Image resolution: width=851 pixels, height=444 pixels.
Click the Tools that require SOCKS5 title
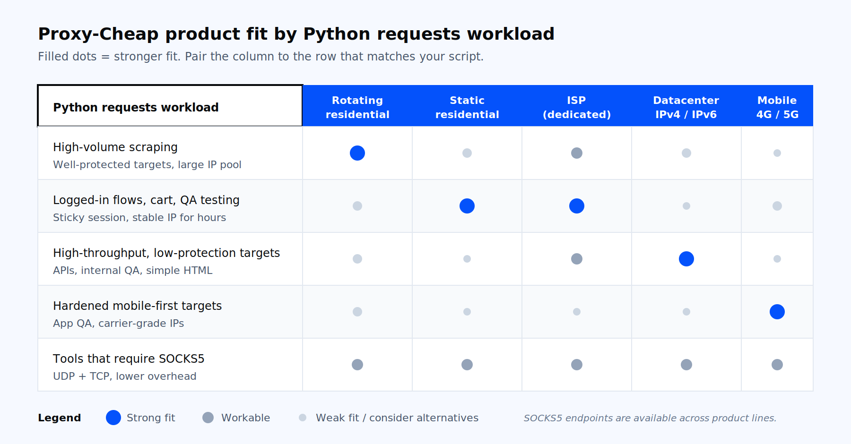[x=129, y=359]
